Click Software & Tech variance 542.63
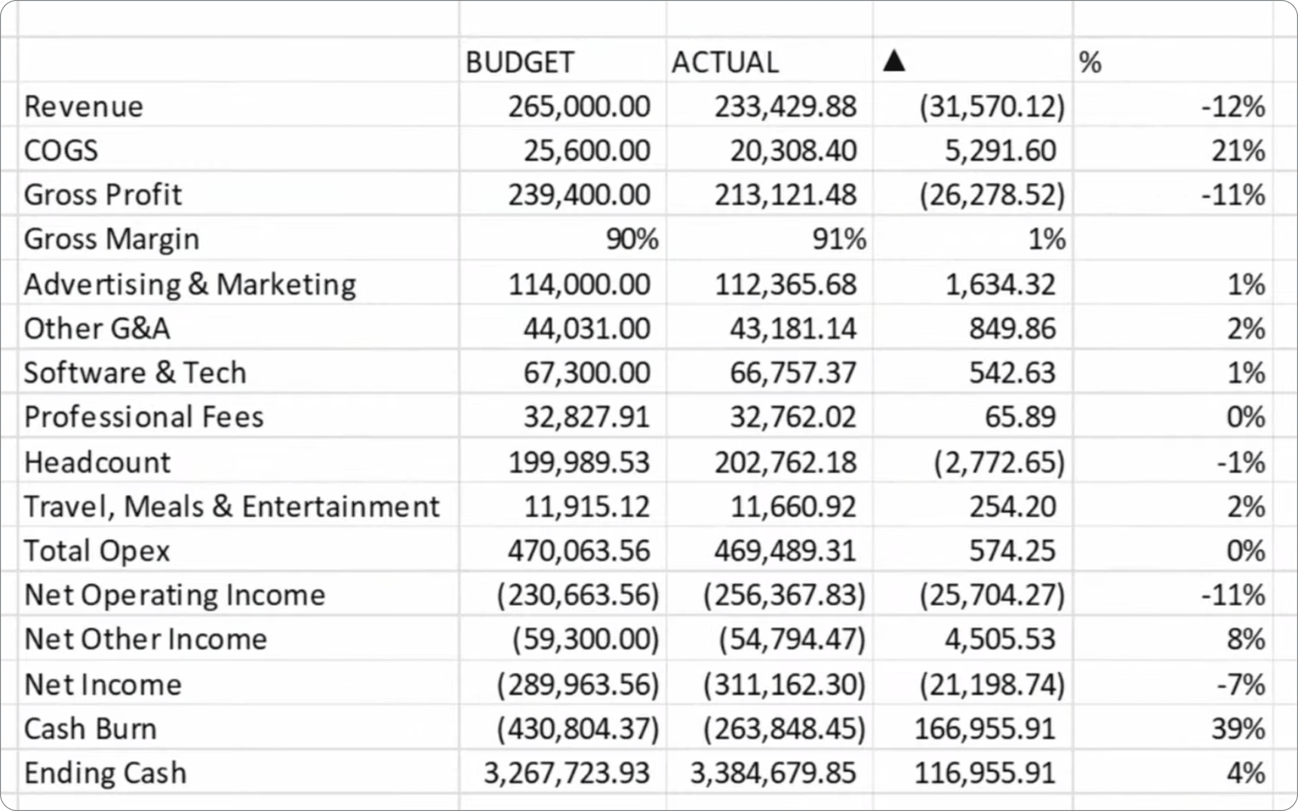The width and height of the screenshot is (1298, 811). click(x=1012, y=373)
